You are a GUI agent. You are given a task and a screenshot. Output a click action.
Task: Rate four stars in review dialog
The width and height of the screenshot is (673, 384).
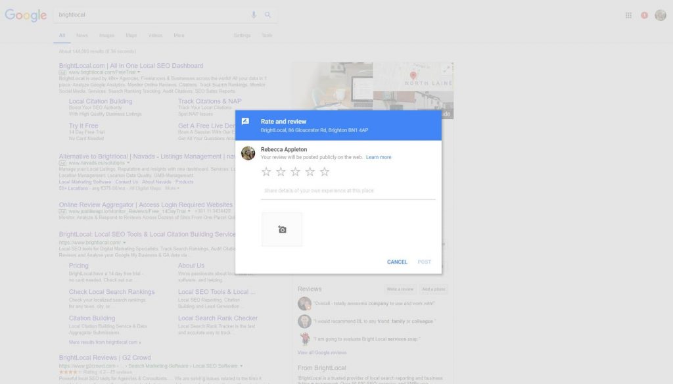[310, 172]
